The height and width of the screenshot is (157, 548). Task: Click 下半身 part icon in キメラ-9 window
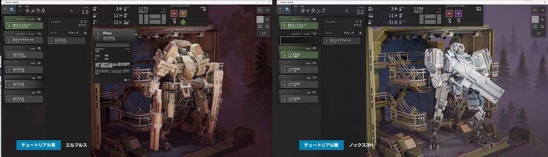point(39,63)
